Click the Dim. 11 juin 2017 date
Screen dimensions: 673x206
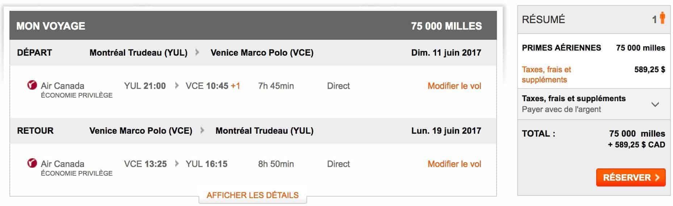pyautogui.click(x=446, y=53)
